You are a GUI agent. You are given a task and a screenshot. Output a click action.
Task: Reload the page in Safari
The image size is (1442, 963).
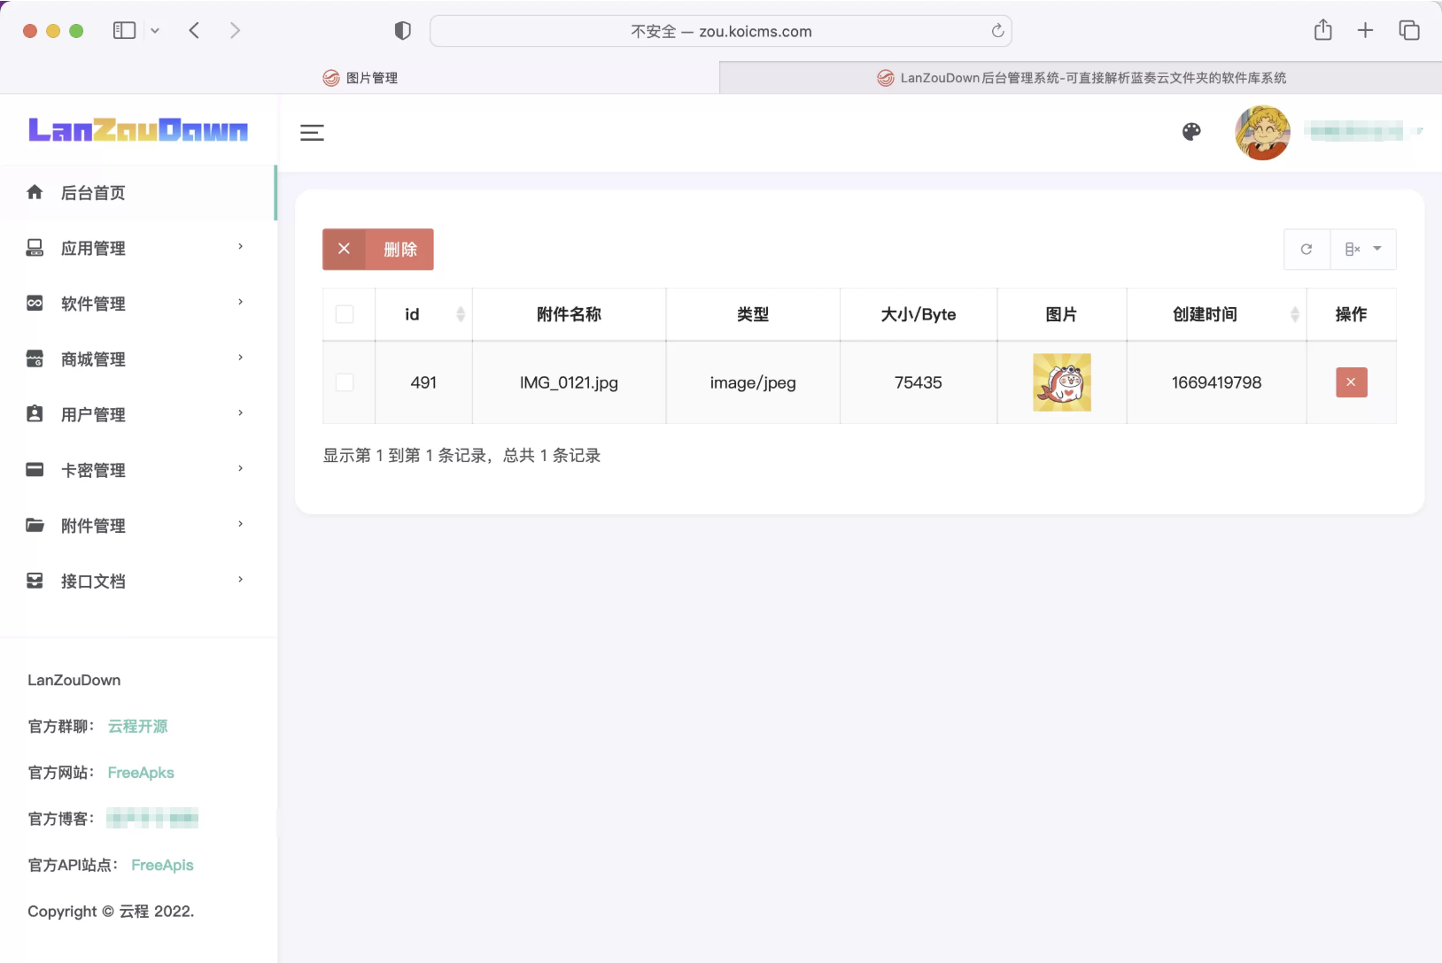[997, 31]
